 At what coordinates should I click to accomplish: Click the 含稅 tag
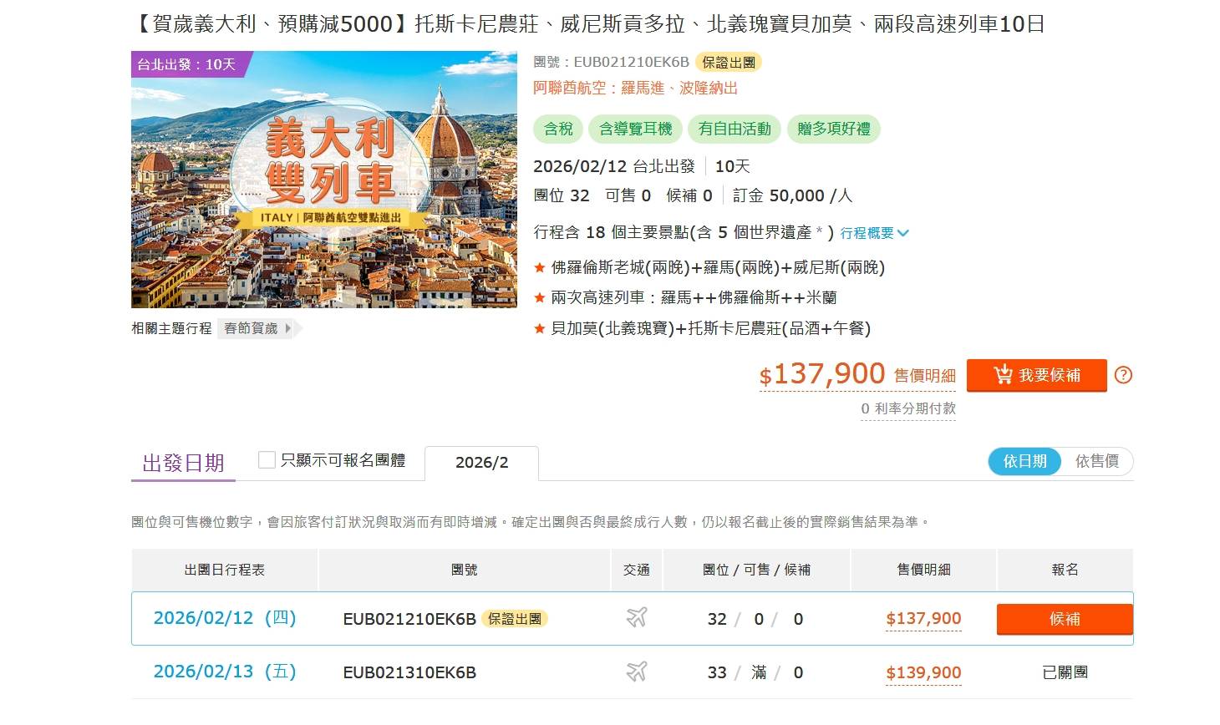[x=558, y=129]
